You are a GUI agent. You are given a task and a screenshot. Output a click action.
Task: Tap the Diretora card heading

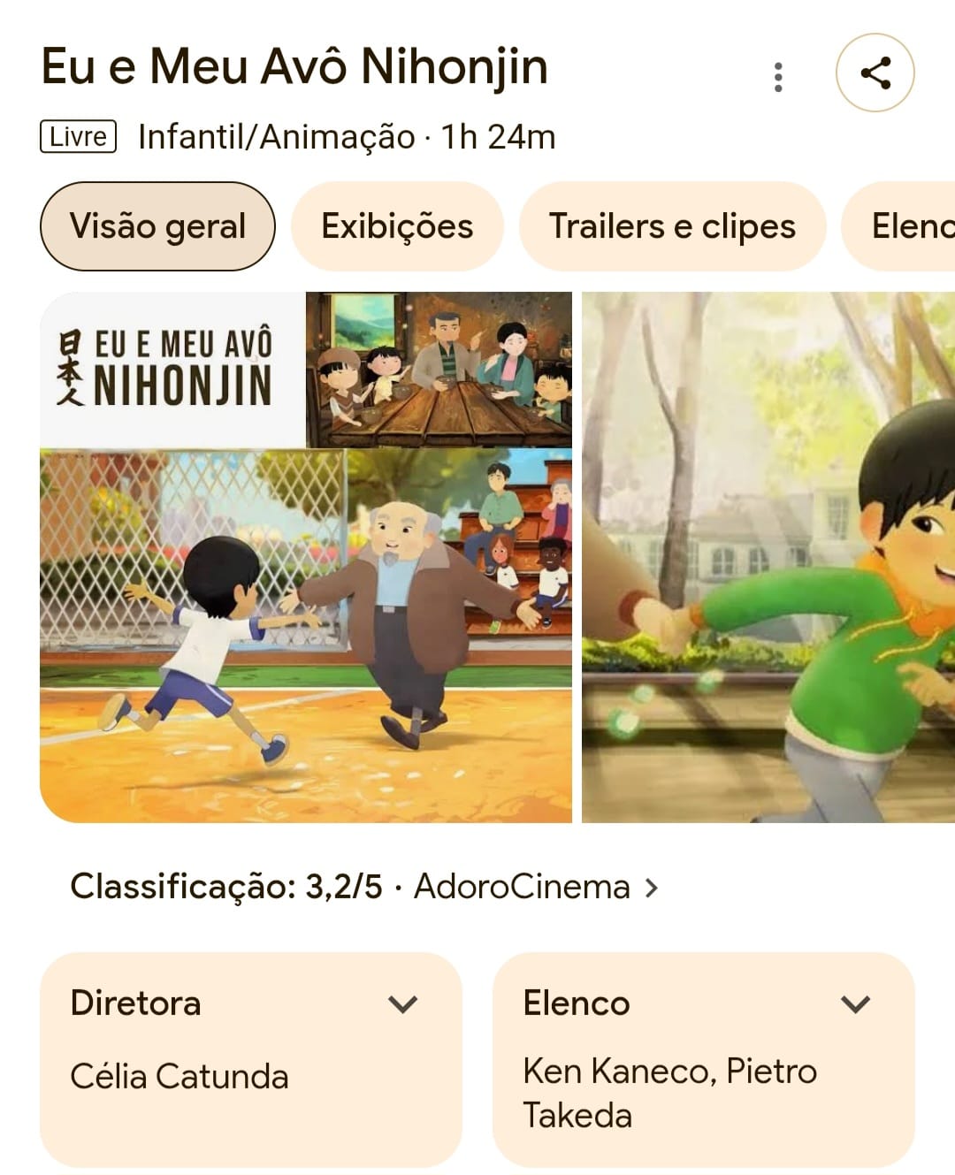click(x=135, y=1003)
